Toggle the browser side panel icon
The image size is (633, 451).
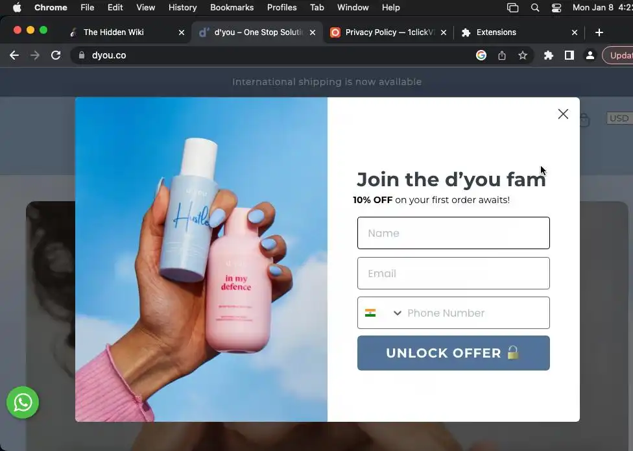click(x=569, y=55)
